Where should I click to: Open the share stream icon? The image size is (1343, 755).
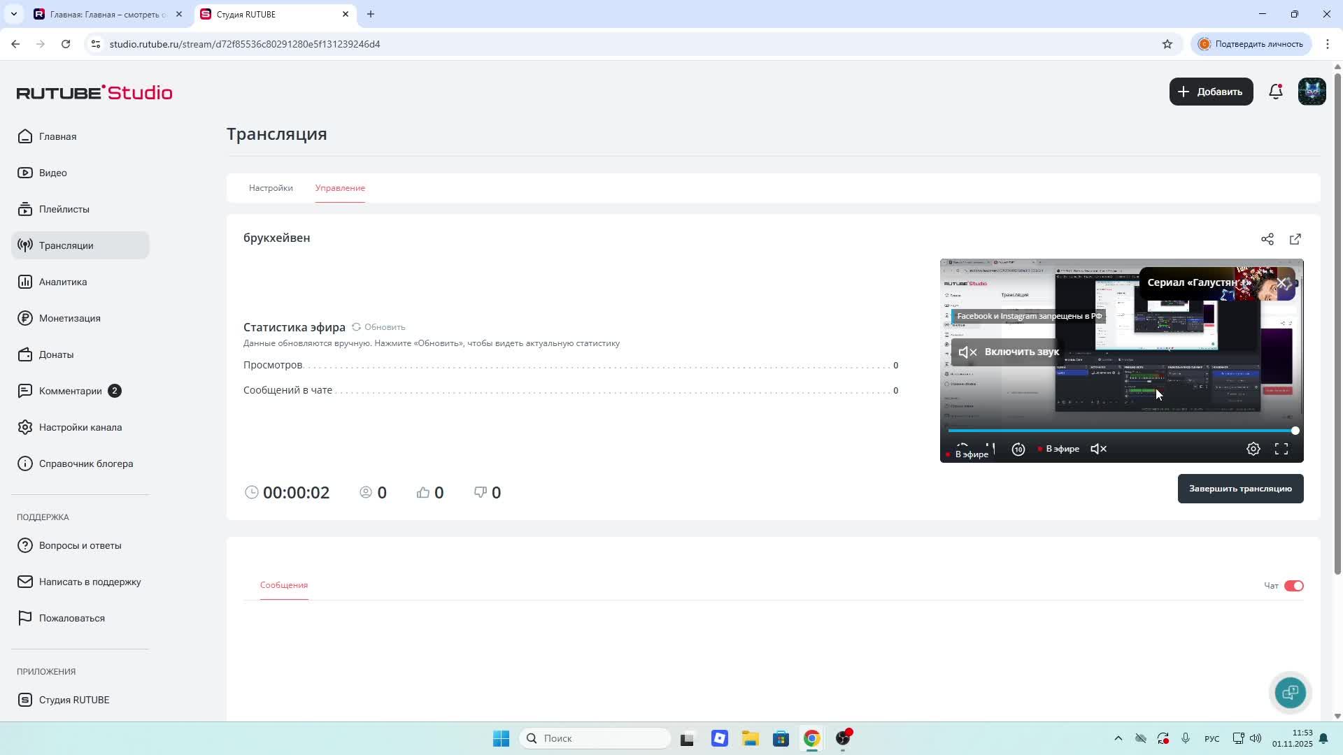(1267, 239)
